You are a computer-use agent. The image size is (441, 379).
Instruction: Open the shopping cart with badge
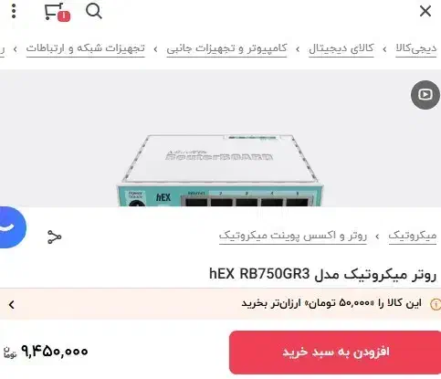point(58,12)
